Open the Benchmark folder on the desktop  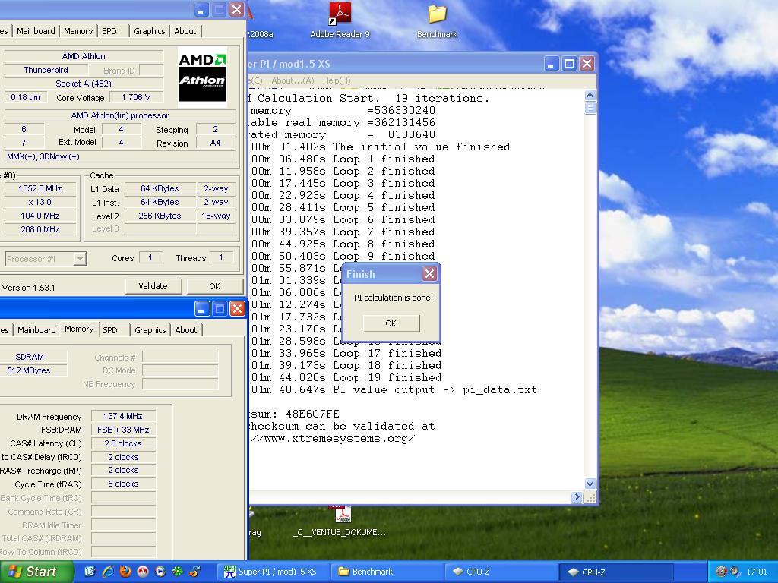[x=437, y=20]
